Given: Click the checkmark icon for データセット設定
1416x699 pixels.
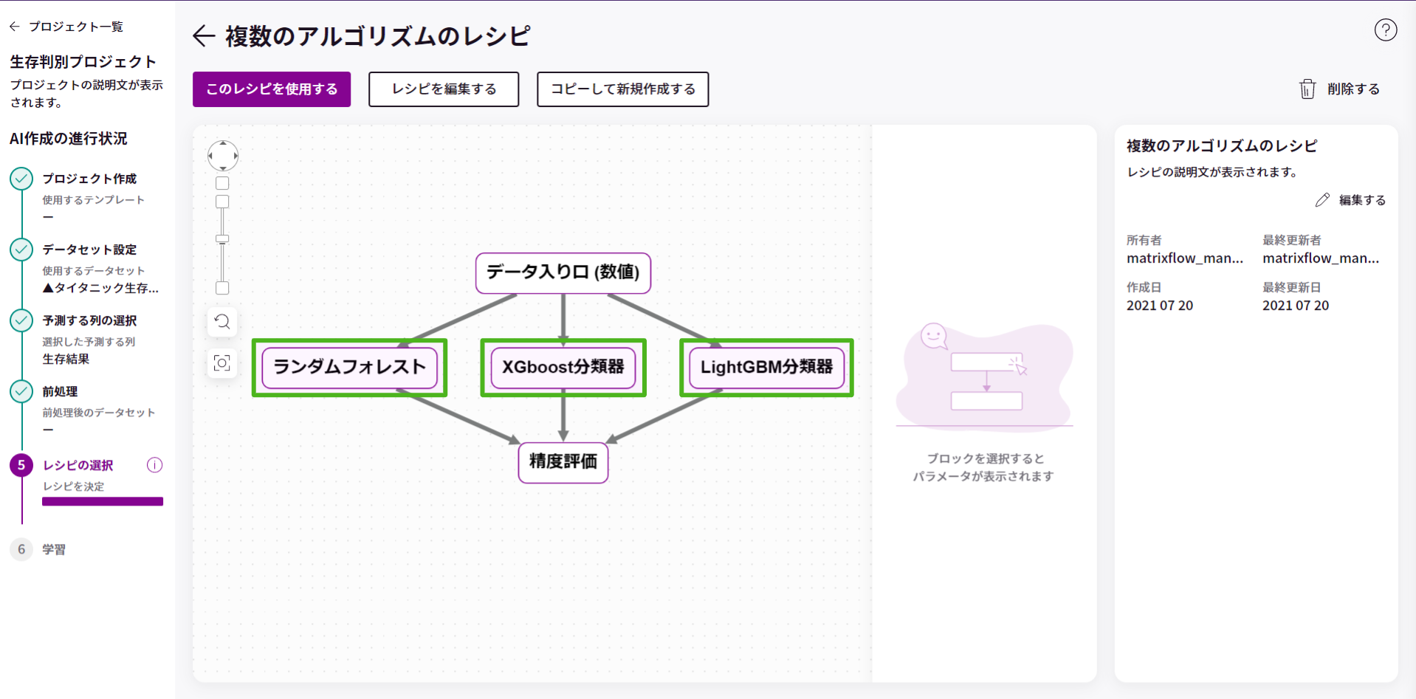Looking at the screenshot, I should coord(21,249).
